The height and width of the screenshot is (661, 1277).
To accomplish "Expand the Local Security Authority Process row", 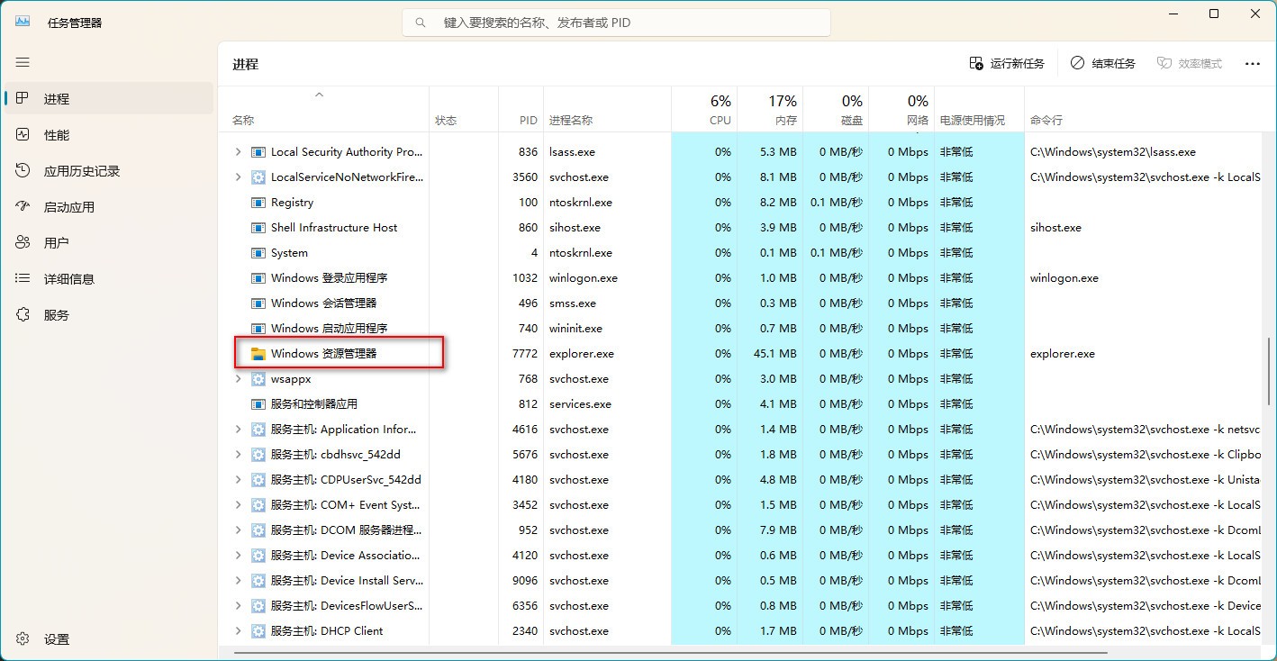I will [238, 152].
